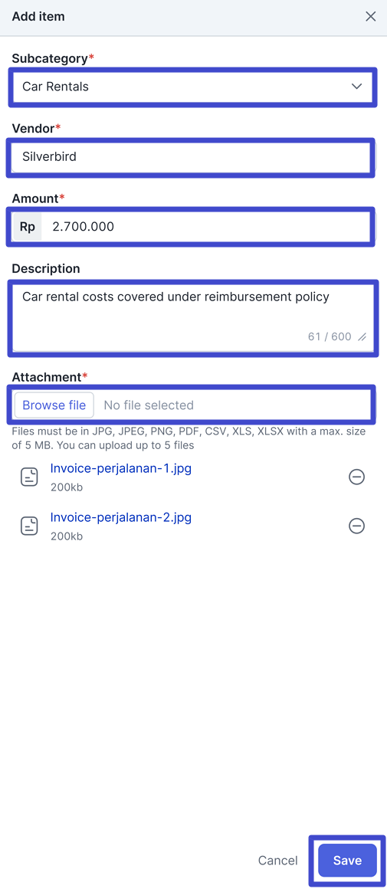Viewport: 387px width, 892px height.
Task: Cancel adding the item
Action: (x=277, y=861)
